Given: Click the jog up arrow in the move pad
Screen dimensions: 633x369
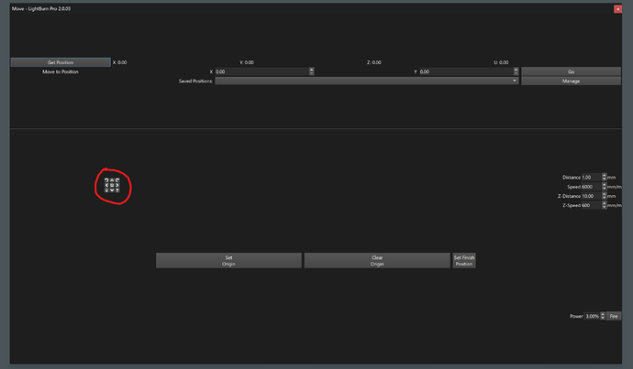Looking at the screenshot, I should (112, 180).
